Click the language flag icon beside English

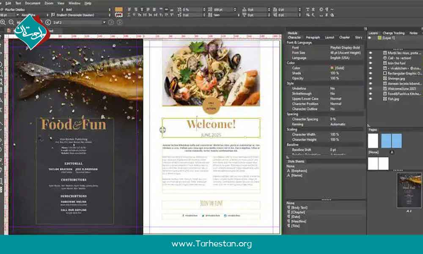coord(53,15)
